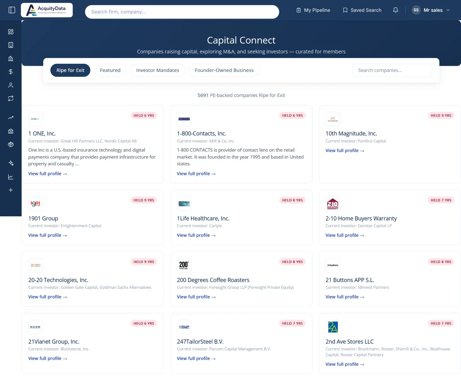View full profile of 247TailorSteel B.V.
This screenshot has height=385, width=461.
[196, 358]
